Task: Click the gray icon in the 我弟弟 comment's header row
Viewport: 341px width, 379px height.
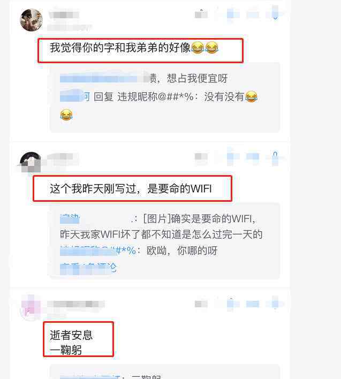Action: coord(201,14)
